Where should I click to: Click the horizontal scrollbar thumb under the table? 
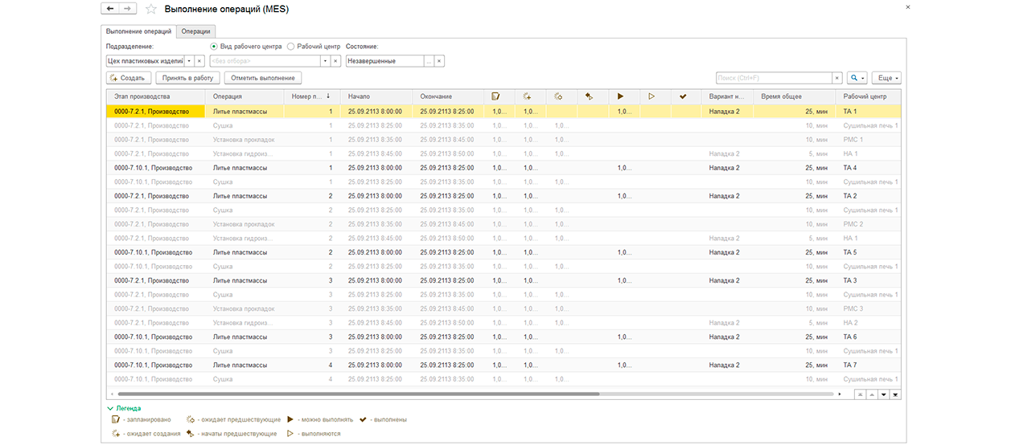pos(359,394)
